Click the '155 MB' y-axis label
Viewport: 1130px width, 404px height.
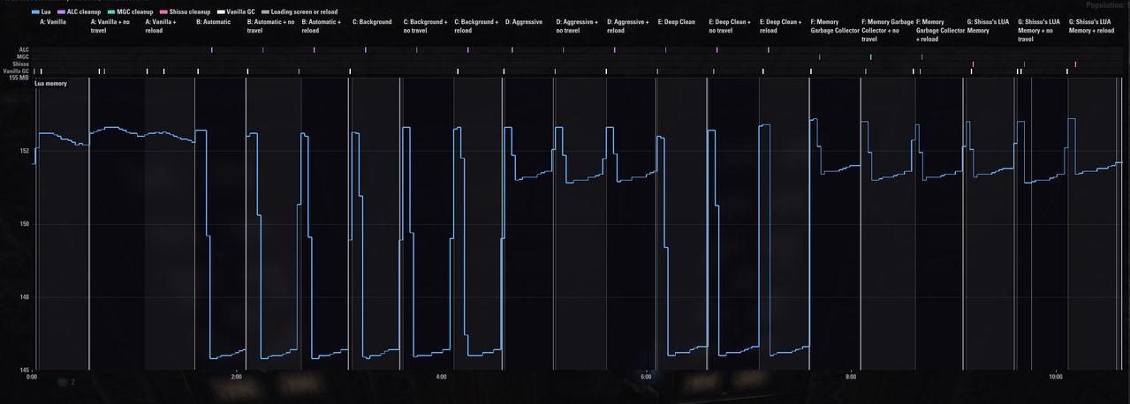tap(19, 78)
